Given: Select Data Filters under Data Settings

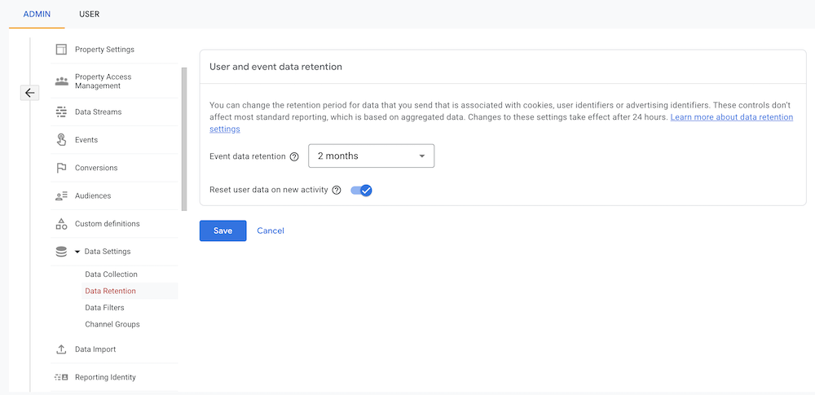Looking at the screenshot, I should click(x=104, y=308).
